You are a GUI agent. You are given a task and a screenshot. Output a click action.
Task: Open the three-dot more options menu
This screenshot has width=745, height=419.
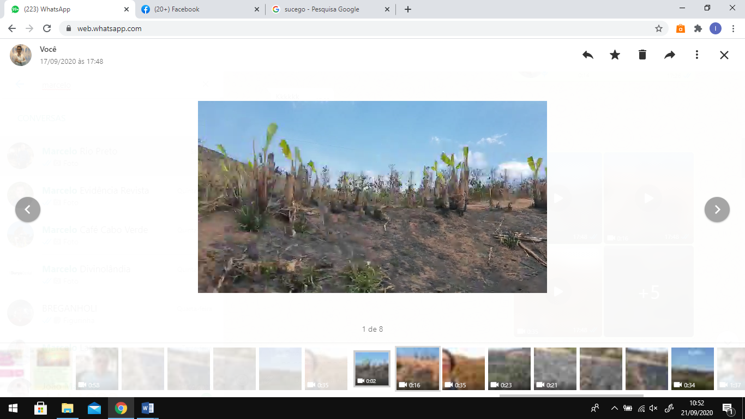[x=696, y=55]
